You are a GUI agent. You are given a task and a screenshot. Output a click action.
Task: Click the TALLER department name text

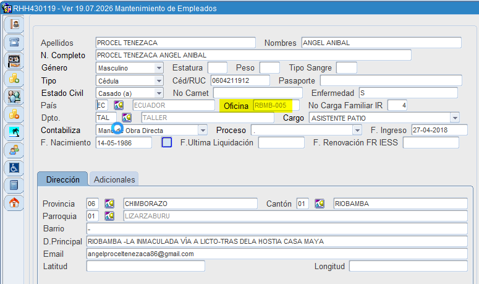(155, 118)
